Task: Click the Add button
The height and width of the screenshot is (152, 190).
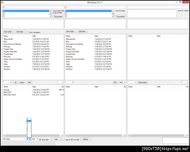Action: coord(56,139)
